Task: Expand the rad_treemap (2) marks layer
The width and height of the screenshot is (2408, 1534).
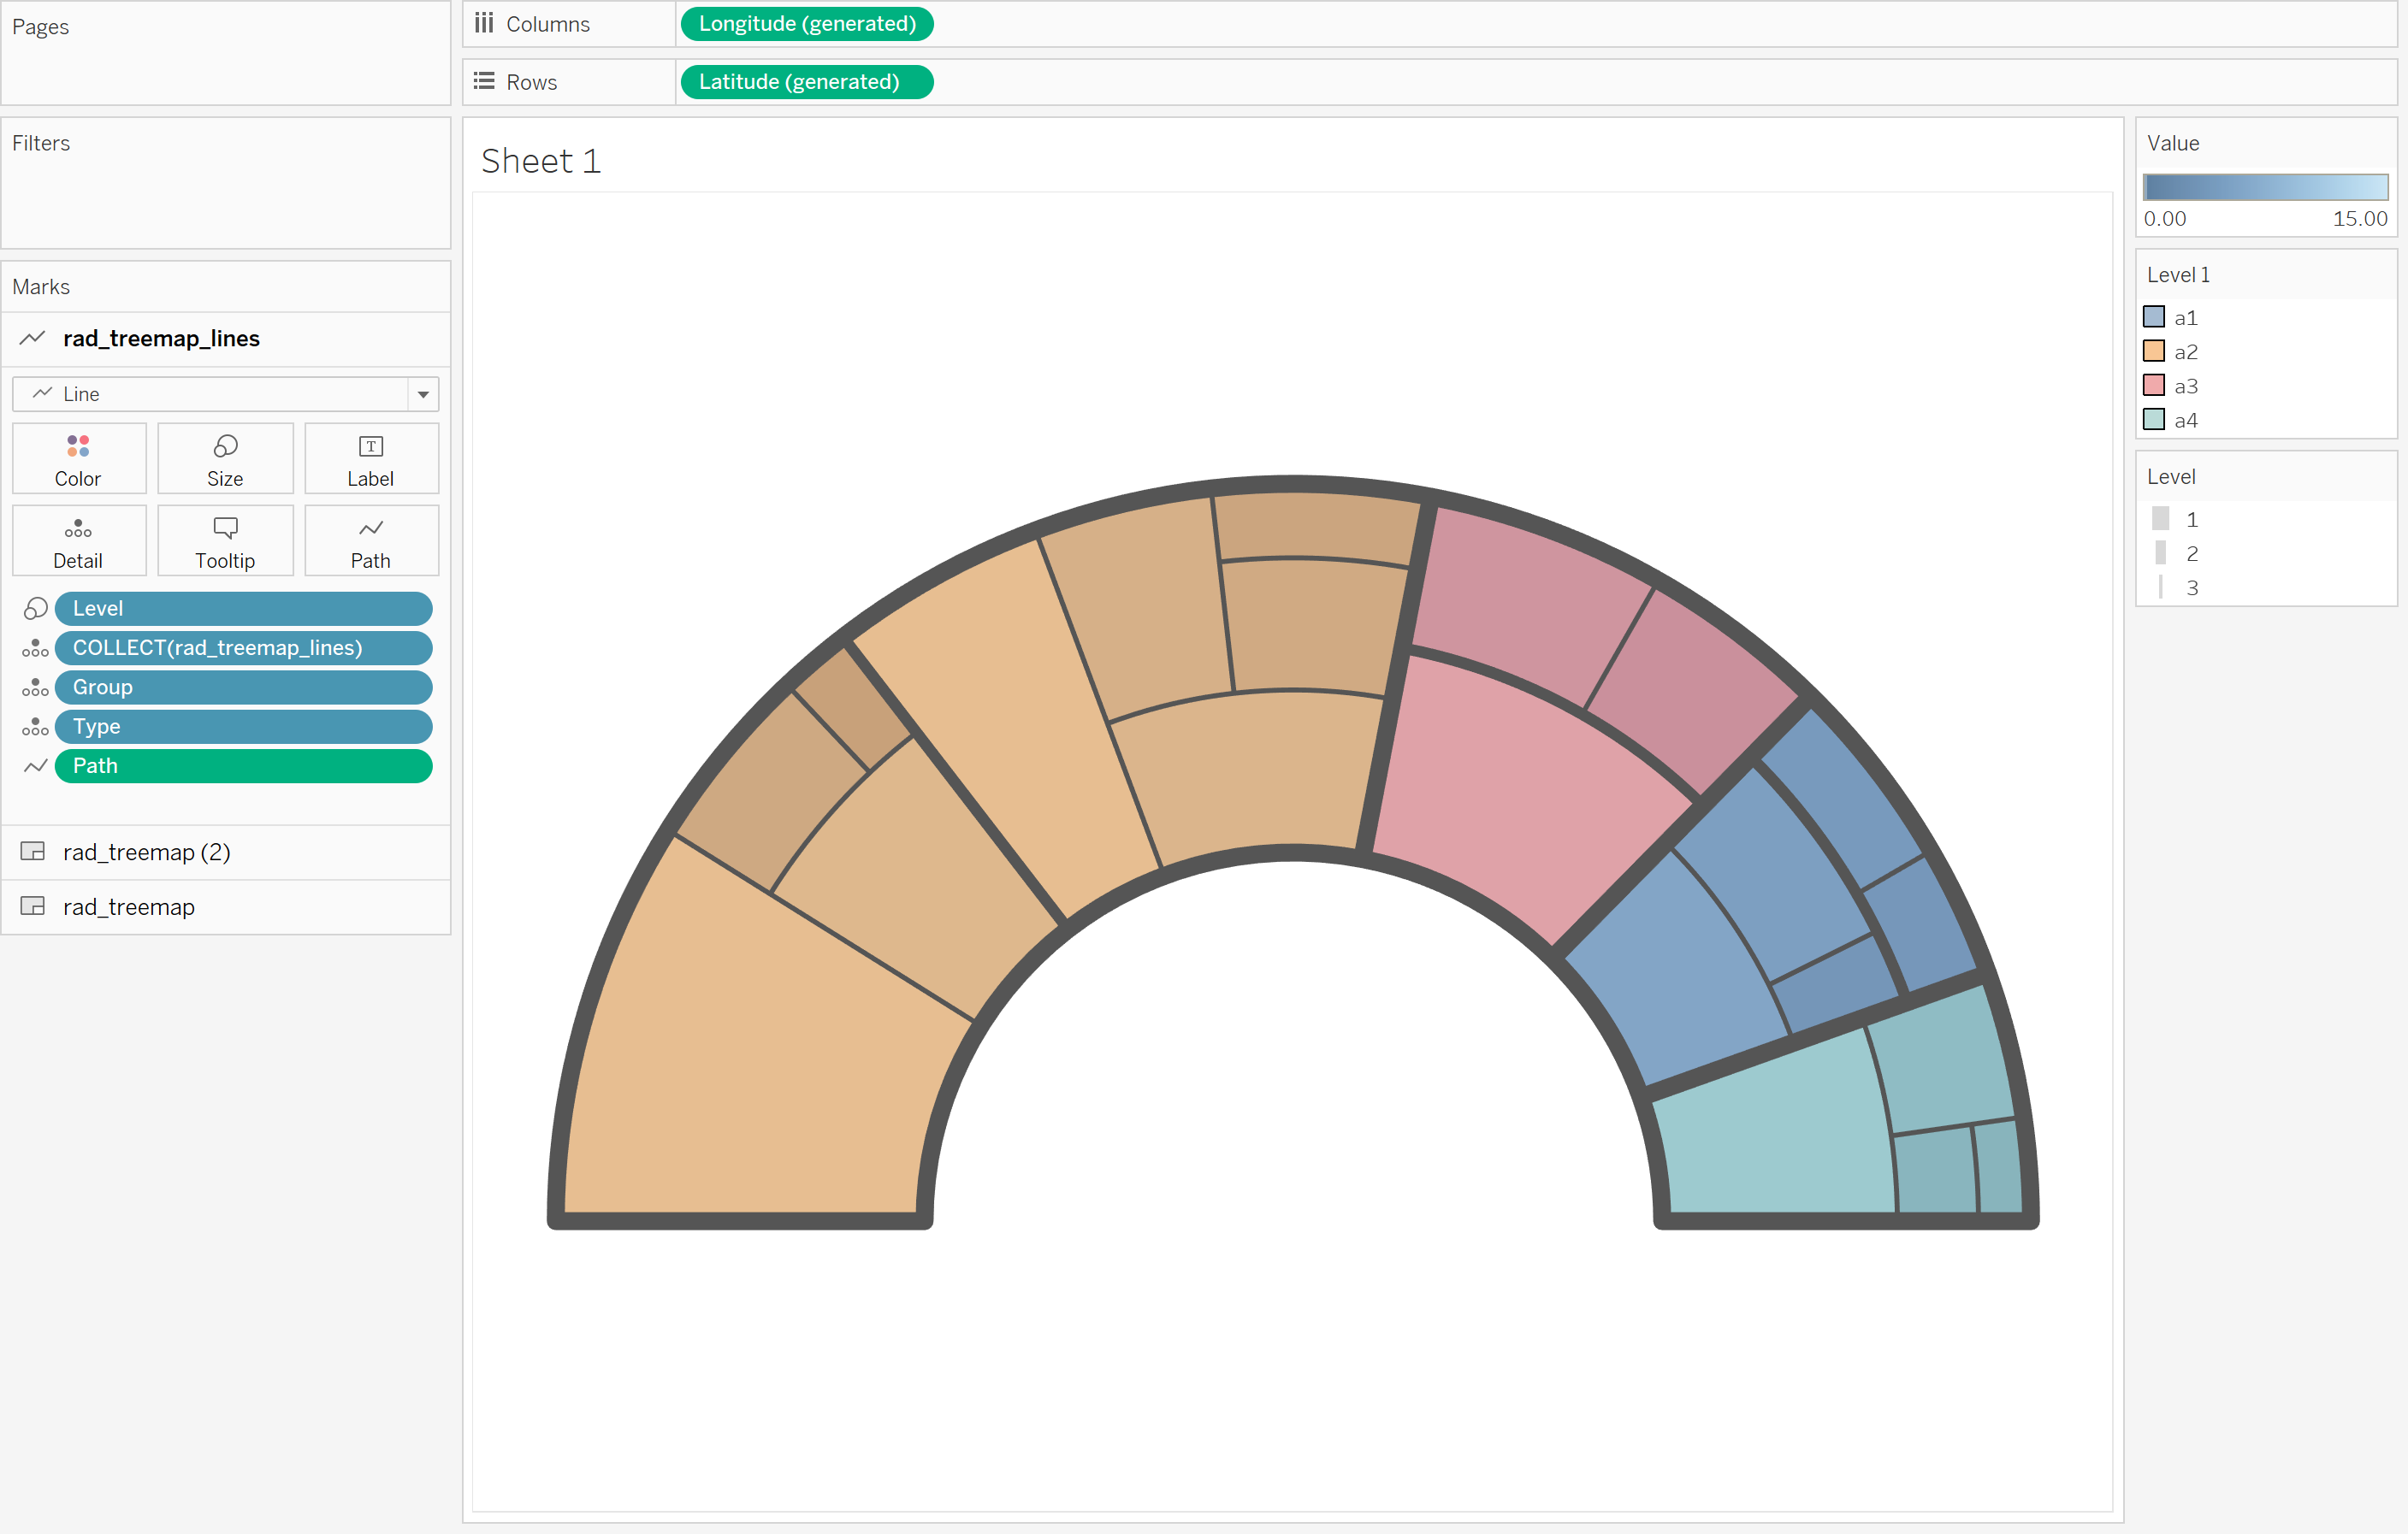Action: (146, 853)
